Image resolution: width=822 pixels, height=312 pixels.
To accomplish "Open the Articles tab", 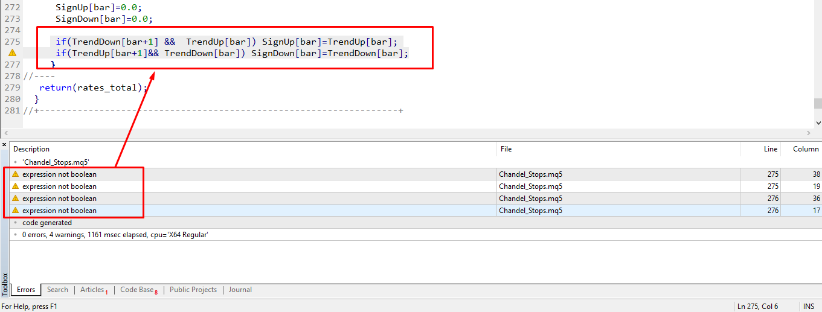I will (94, 290).
